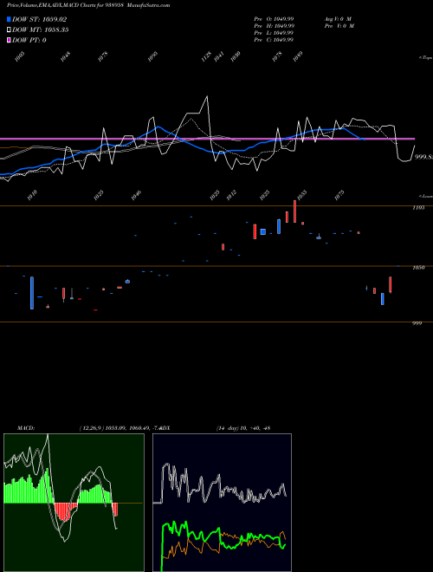Click the magenta horizontal PT line
The height and width of the screenshot is (572, 433).
click(x=207, y=139)
